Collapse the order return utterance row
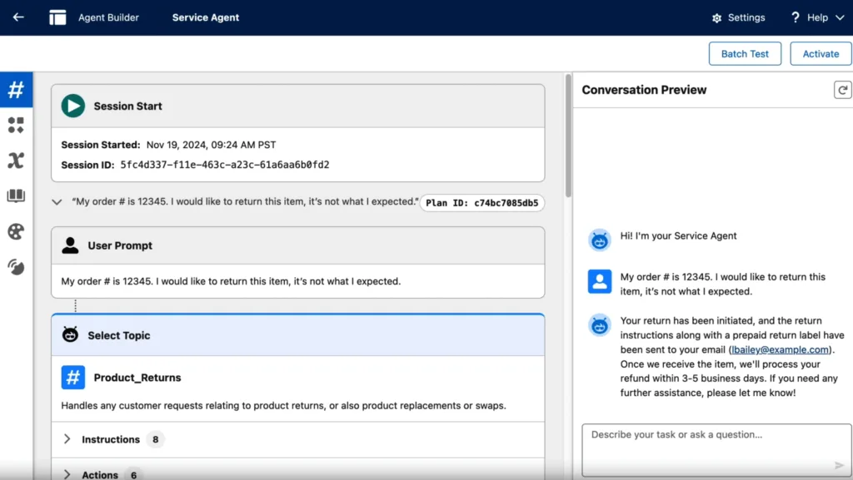 click(57, 202)
